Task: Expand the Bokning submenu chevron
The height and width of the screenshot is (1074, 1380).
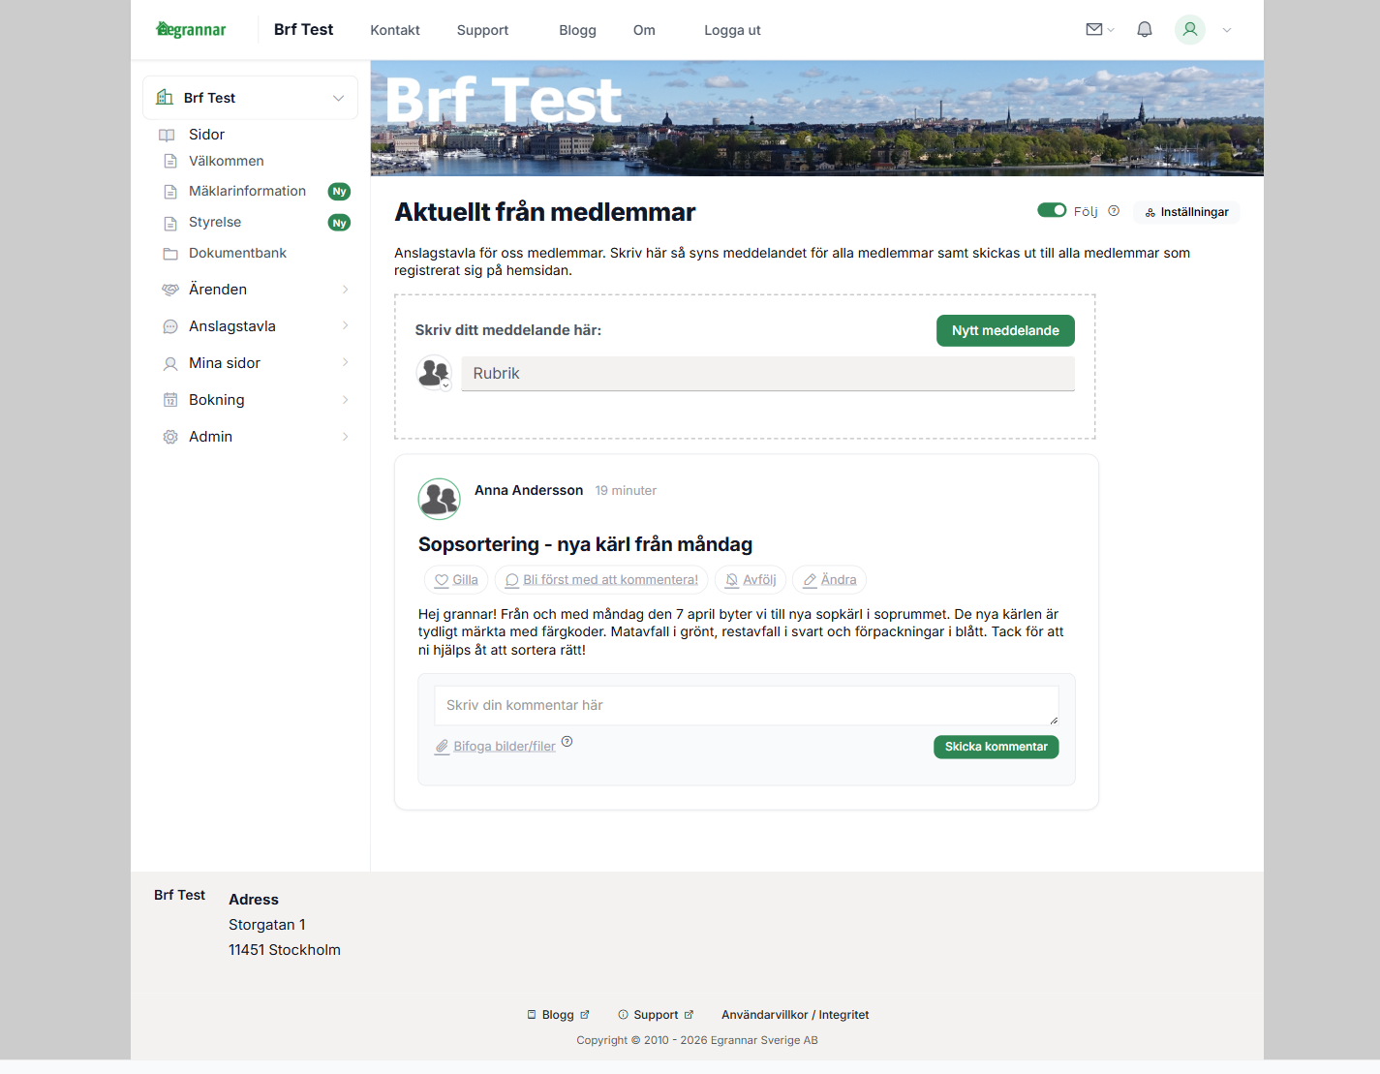Action: pos(345,400)
